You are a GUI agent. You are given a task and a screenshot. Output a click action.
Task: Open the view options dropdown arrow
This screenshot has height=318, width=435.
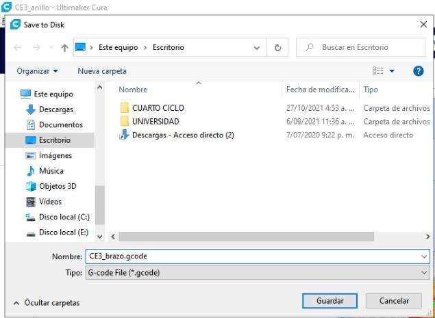pyautogui.click(x=392, y=71)
